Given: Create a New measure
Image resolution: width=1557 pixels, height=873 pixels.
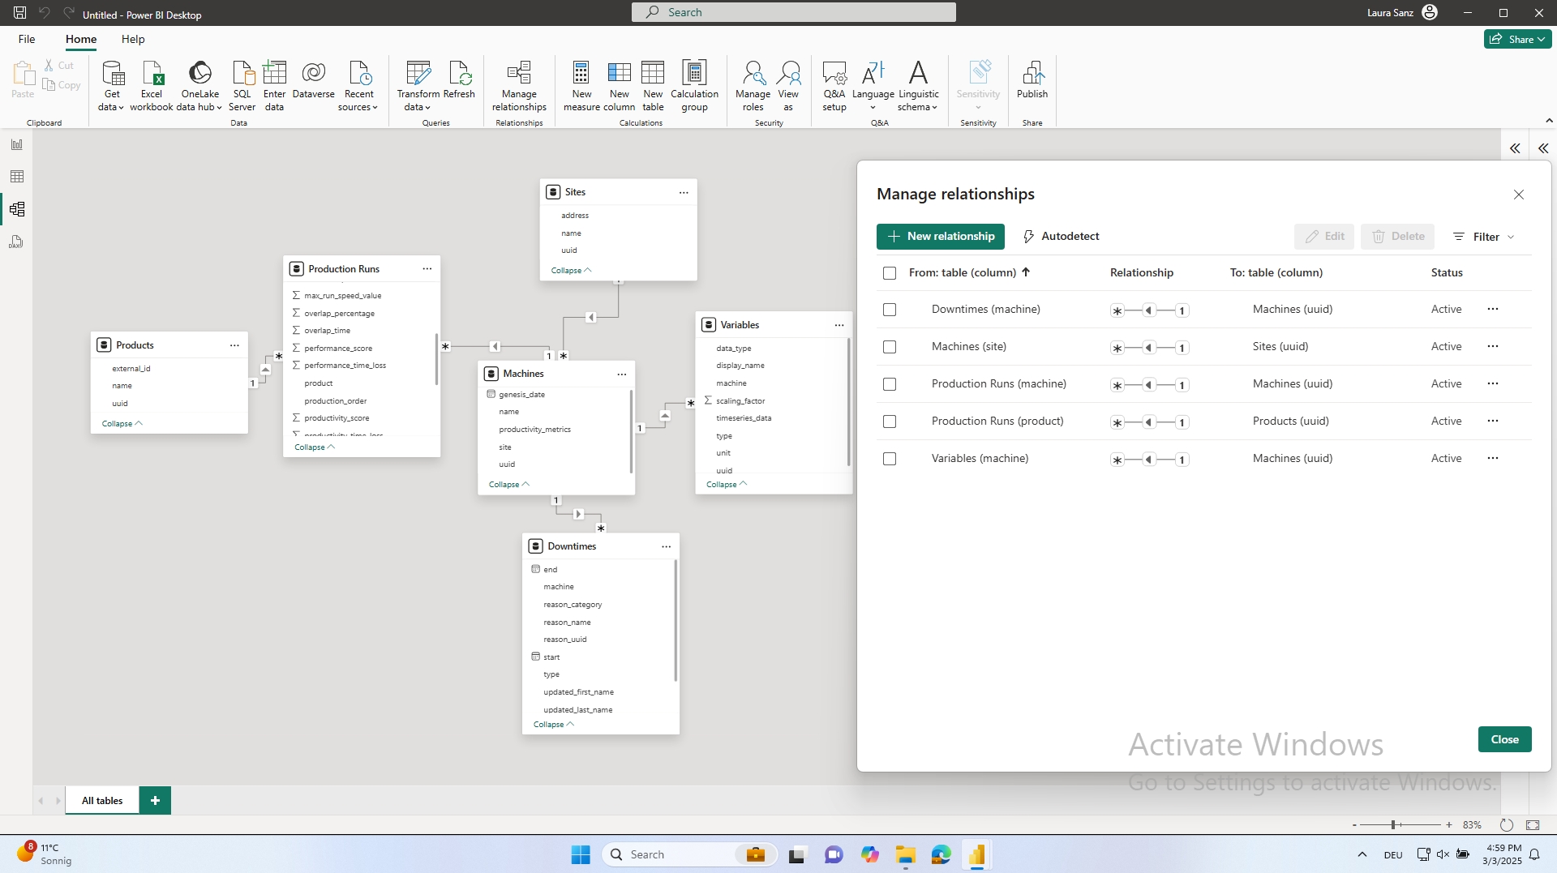Looking at the screenshot, I should (581, 86).
